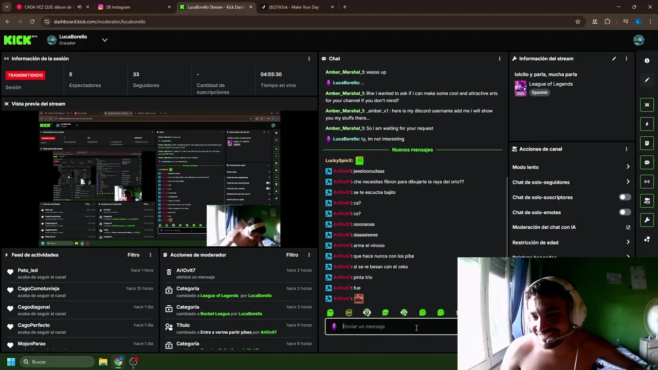658x370 pixels.
Task: Open LucaBorello channel dropdown chevron
Action: pyautogui.click(x=104, y=40)
